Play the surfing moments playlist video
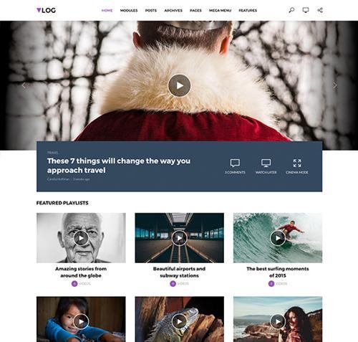 278,238
